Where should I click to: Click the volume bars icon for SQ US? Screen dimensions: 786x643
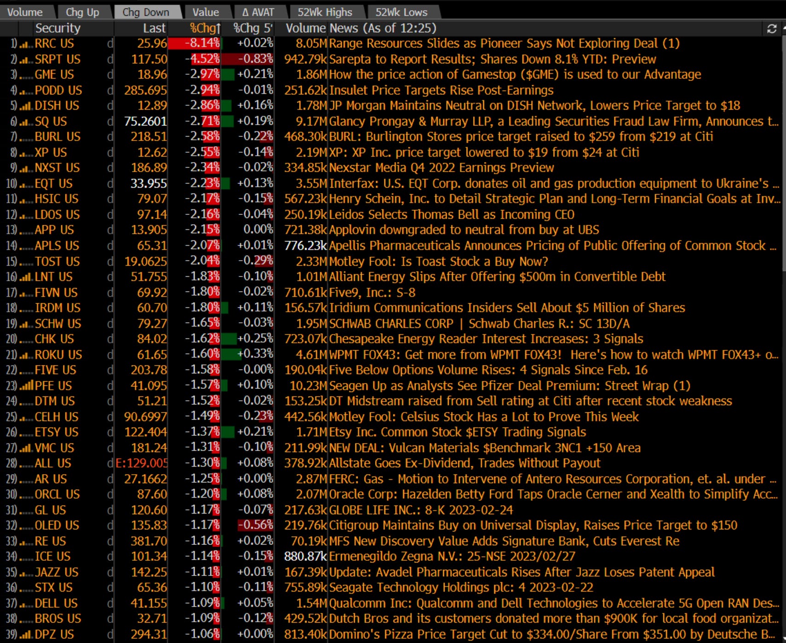point(26,122)
